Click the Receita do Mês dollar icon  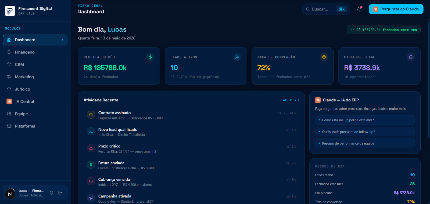pos(150,57)
